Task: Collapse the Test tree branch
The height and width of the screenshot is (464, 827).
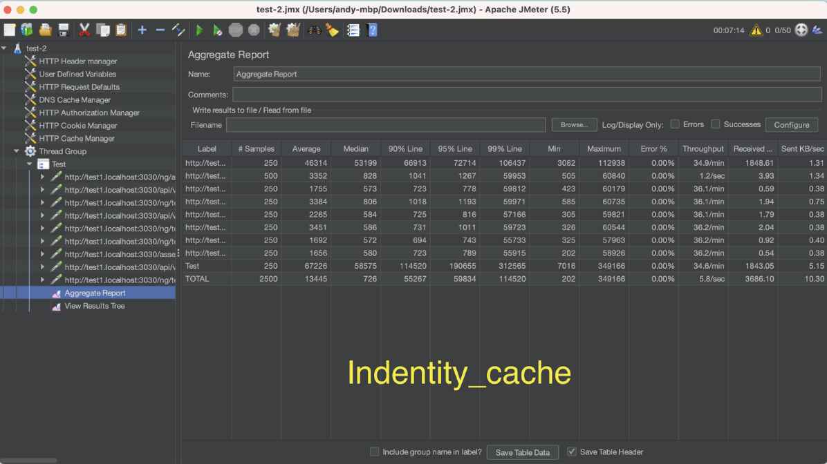Action: (29, 164)
